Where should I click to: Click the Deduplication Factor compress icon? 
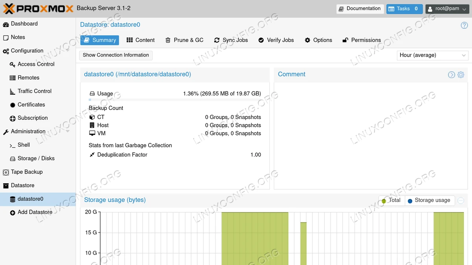(92, 155)
